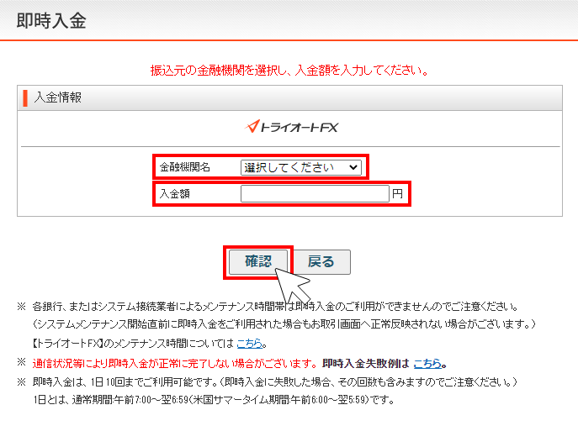Screen dimensions: 578x426
Task: Click the red warning 通信状況等により text
Action: pos(174,364)
